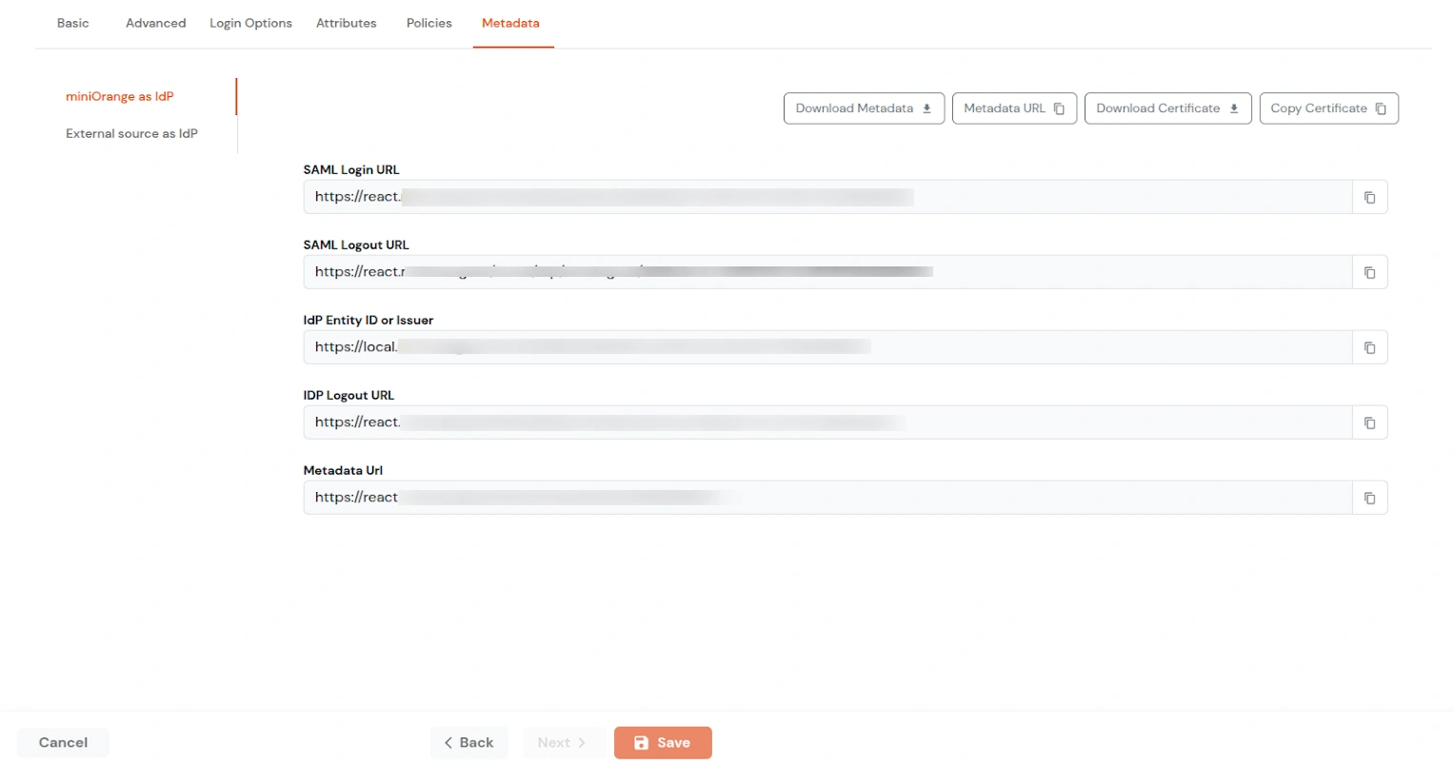Open the Advanced tab
Viewport: 1454px width, 765px height.
pyautogui.click(x=155, y=23)
